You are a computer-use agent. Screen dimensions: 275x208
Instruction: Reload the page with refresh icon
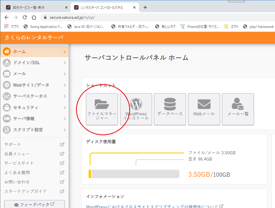(25, 17)
